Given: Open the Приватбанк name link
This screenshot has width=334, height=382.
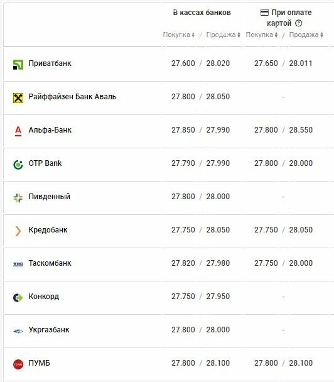Looking at the screenshot, I should pyautogui.click(x=50, y=63).
